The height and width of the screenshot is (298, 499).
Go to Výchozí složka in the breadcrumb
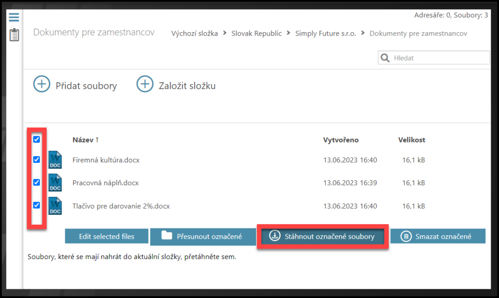194,34
